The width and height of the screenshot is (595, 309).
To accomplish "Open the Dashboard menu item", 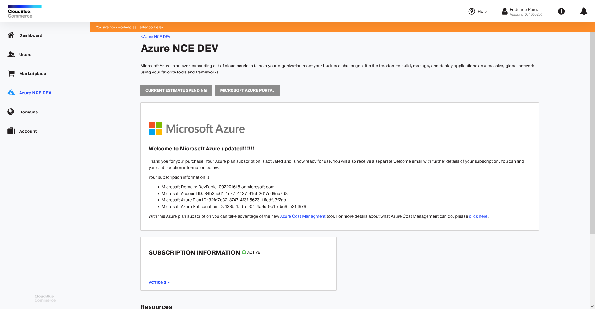I will (31, 35).
